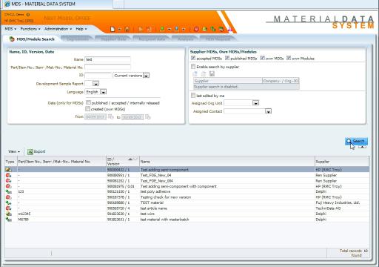379x267 pixels.
Task: Click the calendar icon next to To date
Action: point(147,116)
